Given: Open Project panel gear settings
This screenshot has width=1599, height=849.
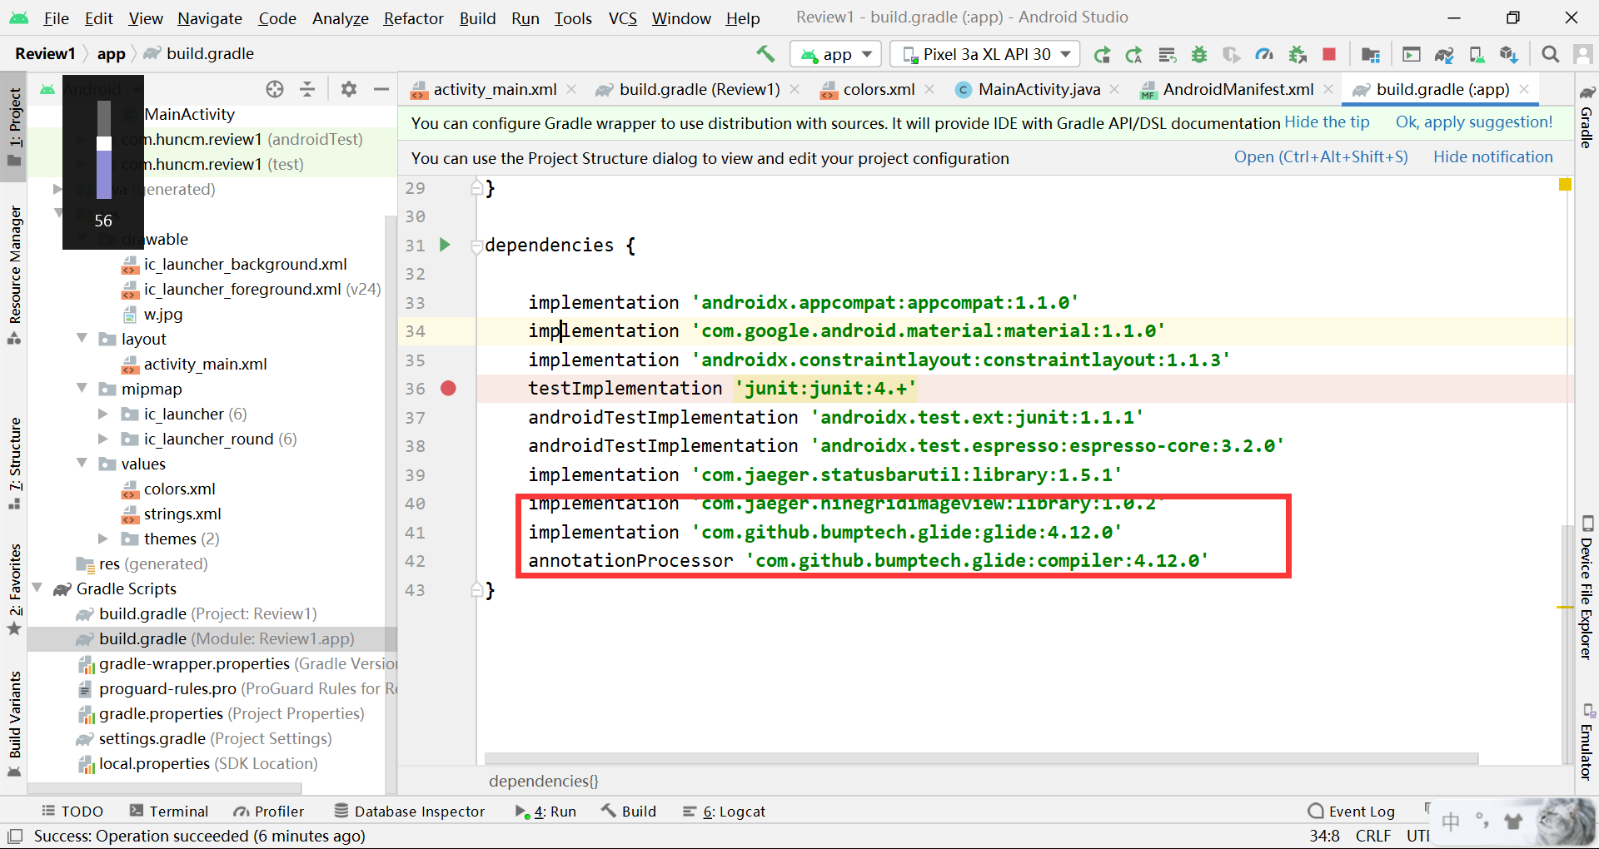Looking at the screenshot, I should (349, 89).
